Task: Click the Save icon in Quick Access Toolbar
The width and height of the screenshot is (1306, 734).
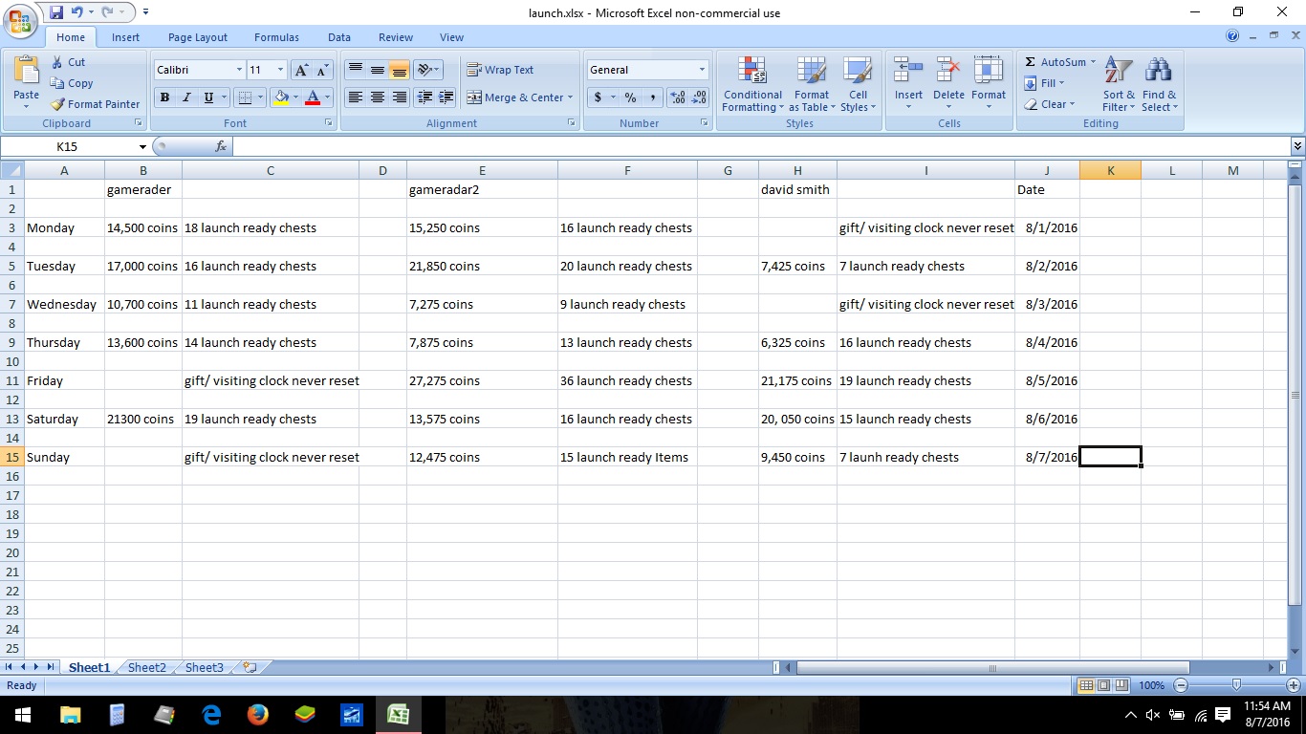Action: coord(56,12)
